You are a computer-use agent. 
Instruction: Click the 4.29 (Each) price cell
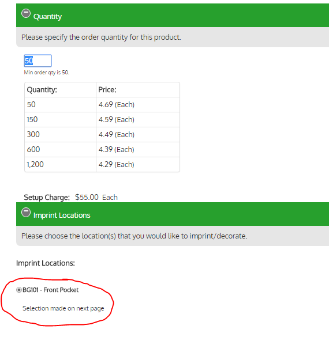138,165
